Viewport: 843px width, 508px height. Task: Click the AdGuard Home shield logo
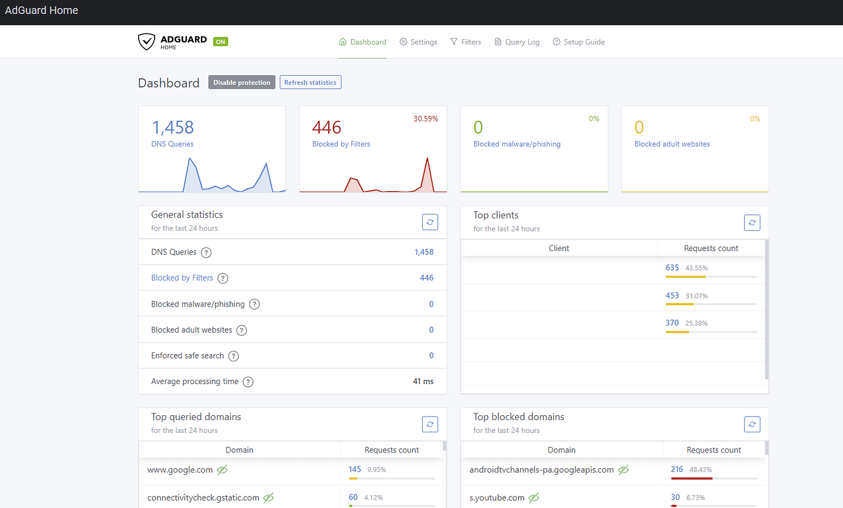pos(147,42)
